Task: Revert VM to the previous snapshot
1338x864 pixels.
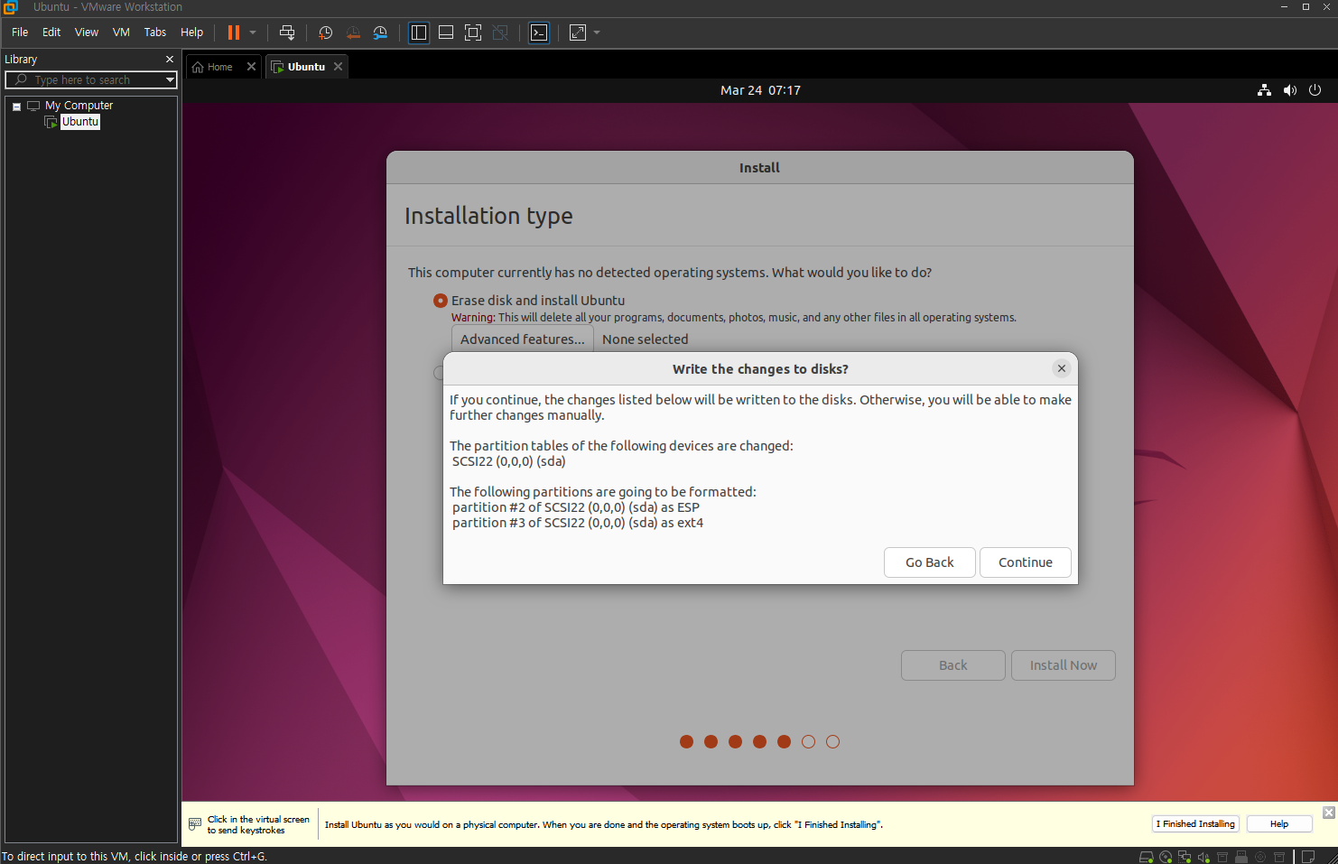Action: point(353,33)
